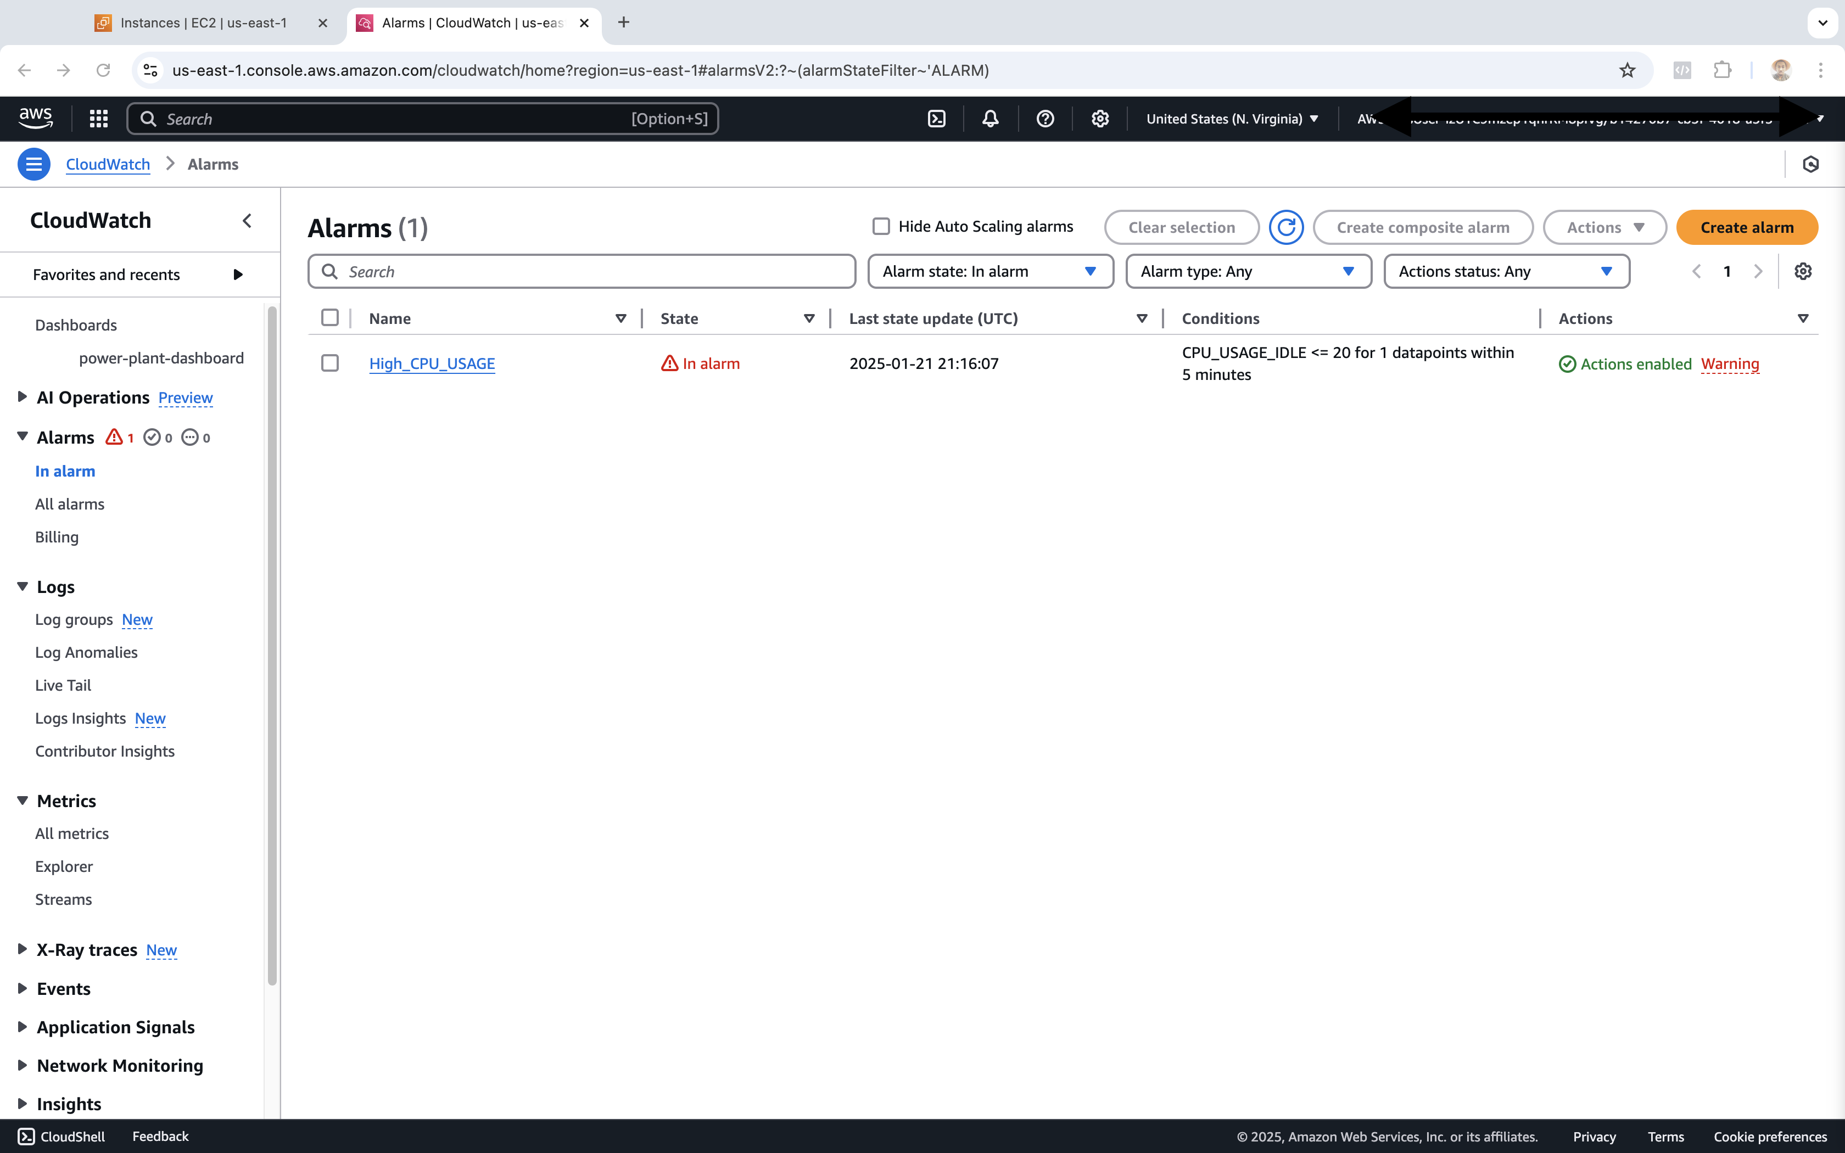
Task: Open Actions status: Any dropdown
Action: (x=1507, y=271)
